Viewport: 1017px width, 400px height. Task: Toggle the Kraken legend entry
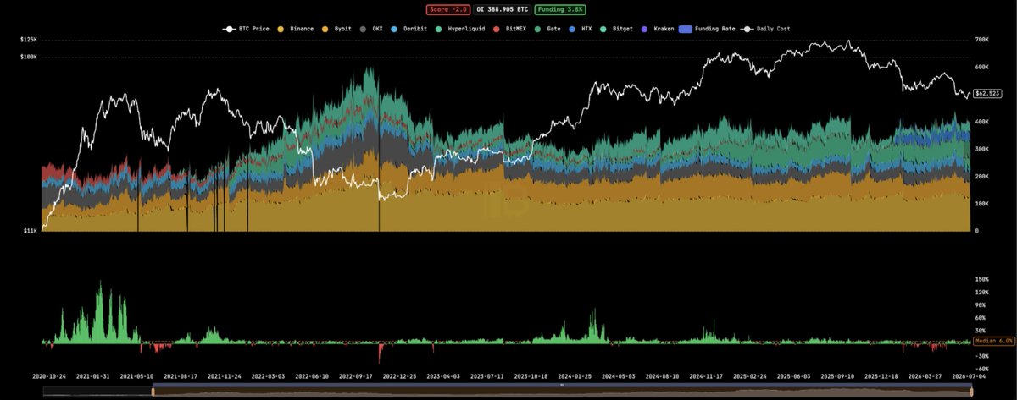click(x=659, y=29)
